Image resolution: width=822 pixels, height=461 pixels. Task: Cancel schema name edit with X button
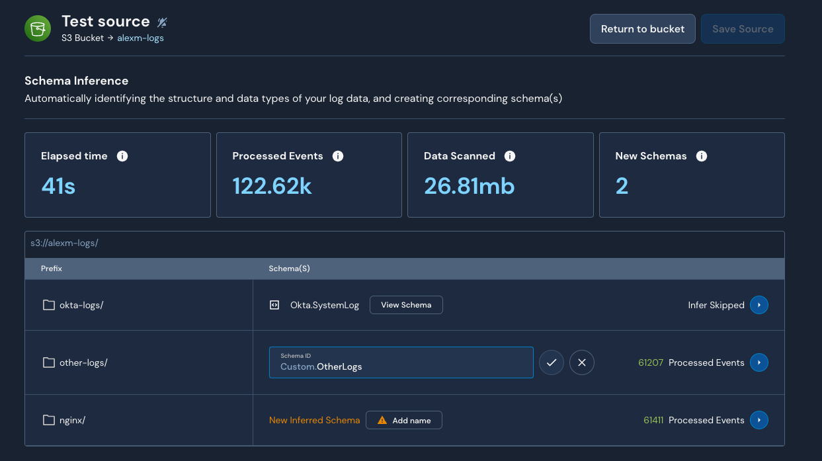[x=582, y=362]
